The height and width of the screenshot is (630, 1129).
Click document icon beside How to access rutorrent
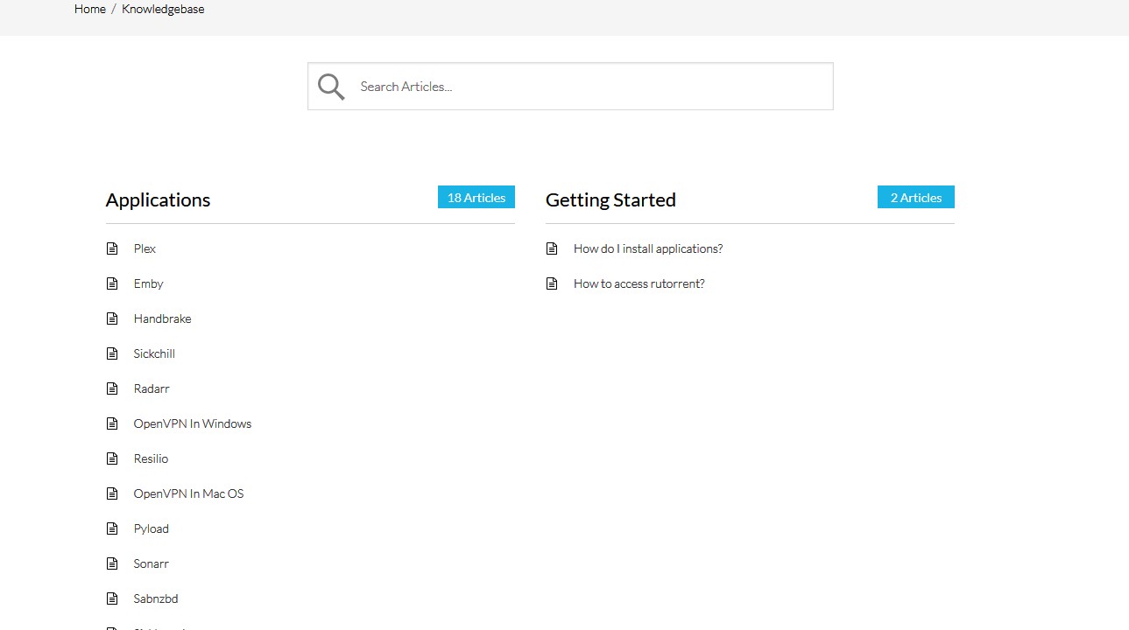coord(552,283)
